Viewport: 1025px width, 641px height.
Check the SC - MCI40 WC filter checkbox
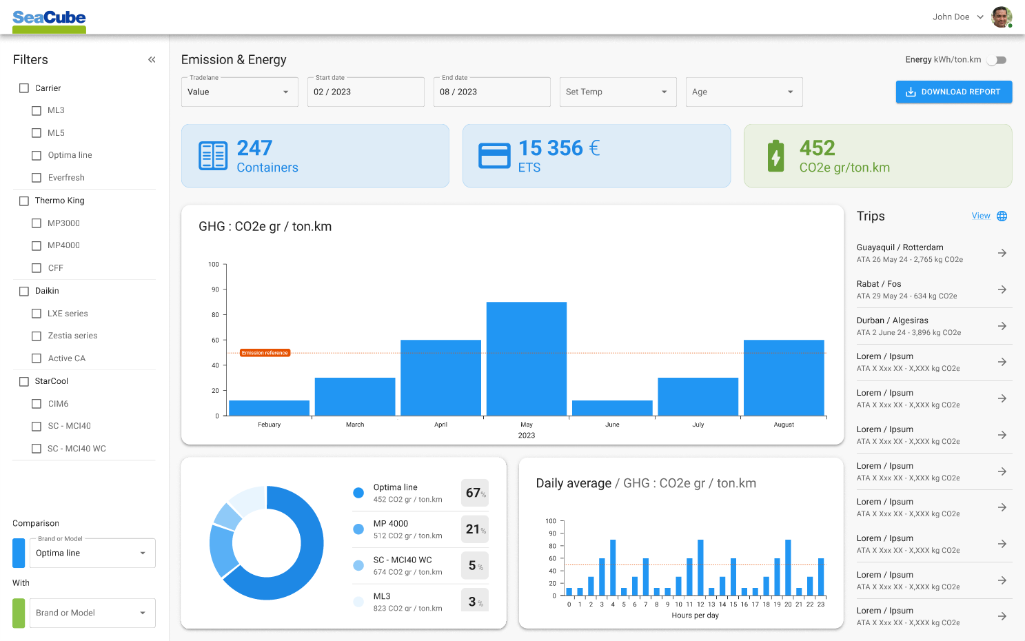pos(37,449)
